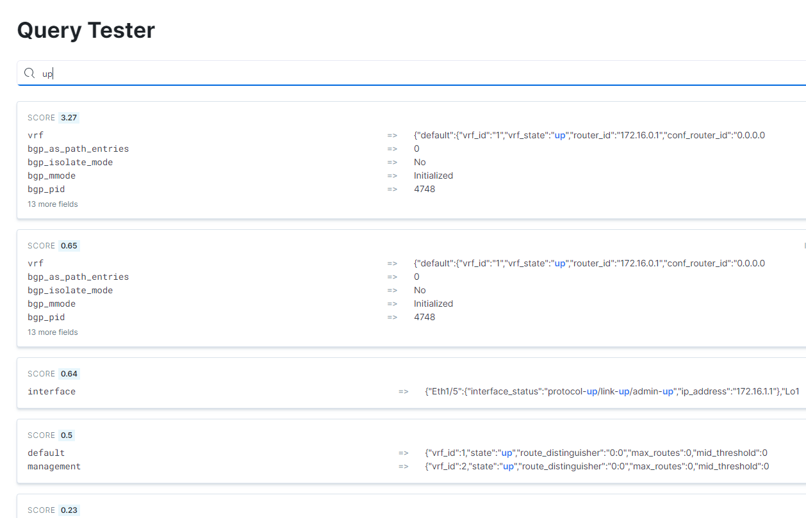Click the vrf JSON value in 0.65 result
806x518 pixels.
point(589,263)
